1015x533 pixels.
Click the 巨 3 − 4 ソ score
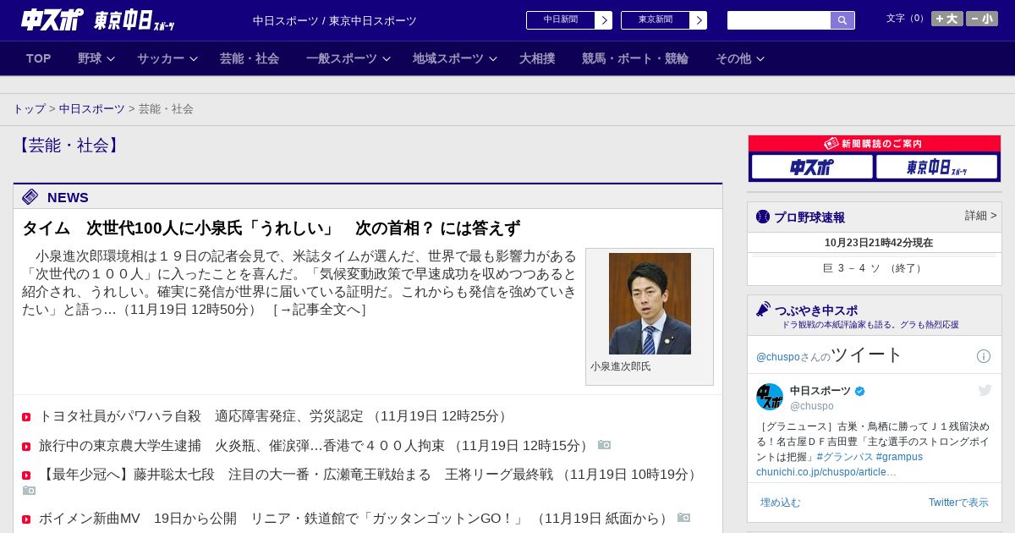[x=874, y=268]
